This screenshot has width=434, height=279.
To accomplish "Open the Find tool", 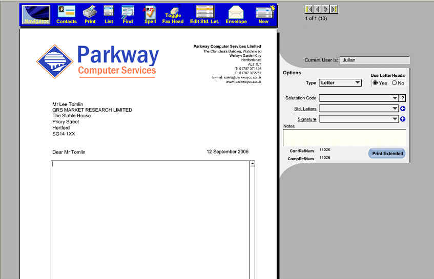I will (x=128, y=15).
